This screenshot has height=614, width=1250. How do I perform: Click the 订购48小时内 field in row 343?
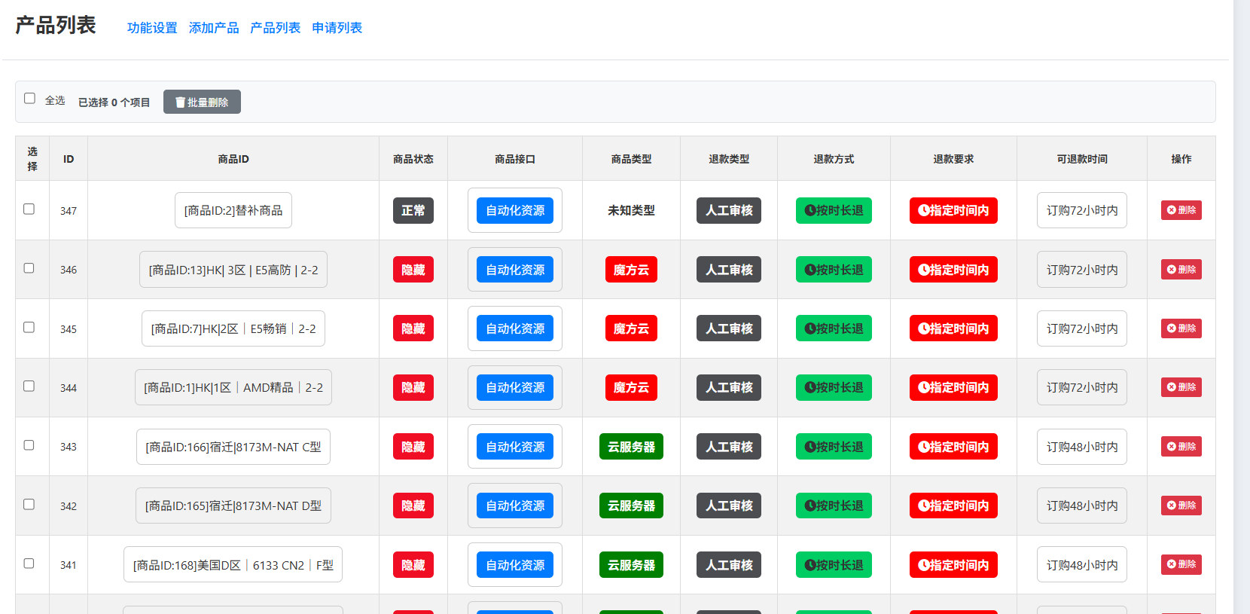pyautogui.click(x=1081, y=447)
